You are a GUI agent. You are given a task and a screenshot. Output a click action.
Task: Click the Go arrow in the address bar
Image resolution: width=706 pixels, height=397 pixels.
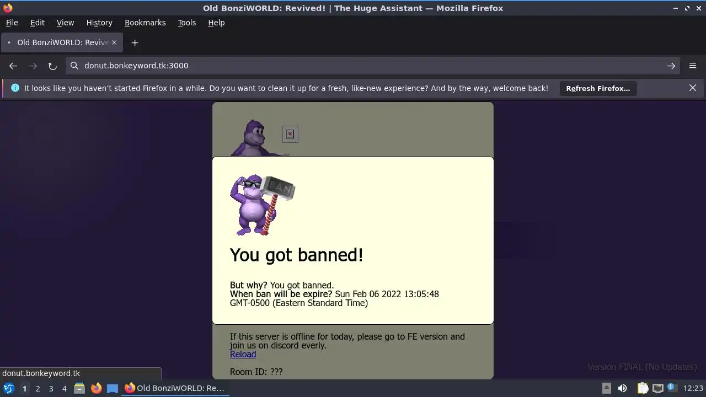pyautogui.click(x=671, y=66)
